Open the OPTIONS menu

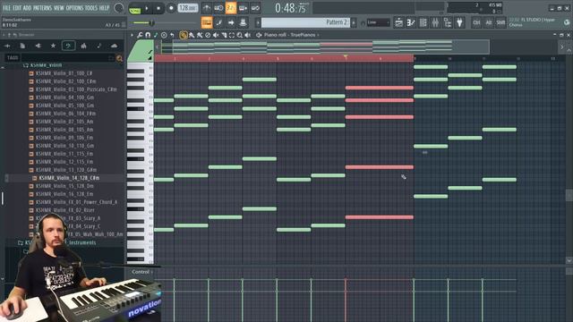click(x=74, y=8)
